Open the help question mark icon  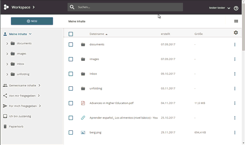[x=236, y=8]
